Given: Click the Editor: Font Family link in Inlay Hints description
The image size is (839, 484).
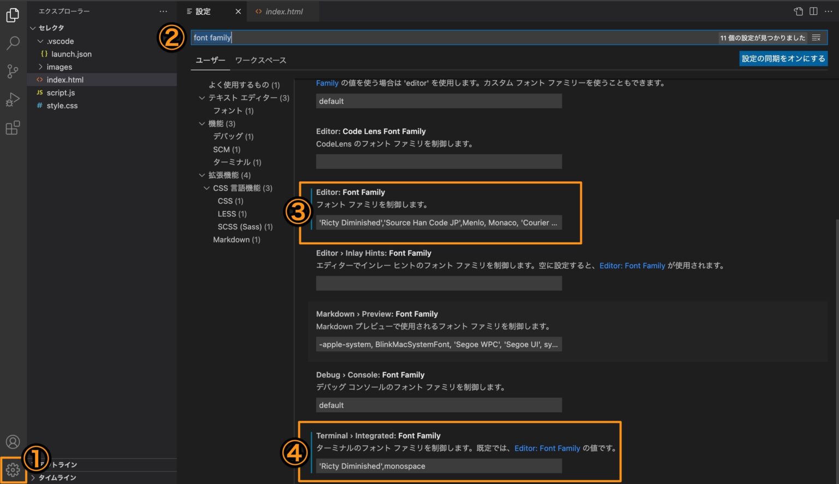Looking at the screenshot, I should coord(632,265).
